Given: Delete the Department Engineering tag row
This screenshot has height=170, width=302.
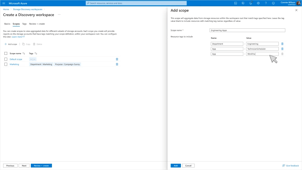Looking at the screenshot, I should pos(282,44).
